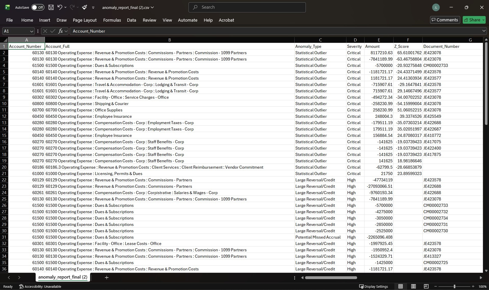The image size is (489, 290).
Task: Click the Accessibility: Unavailable status indicator
Action: (40, 286)
